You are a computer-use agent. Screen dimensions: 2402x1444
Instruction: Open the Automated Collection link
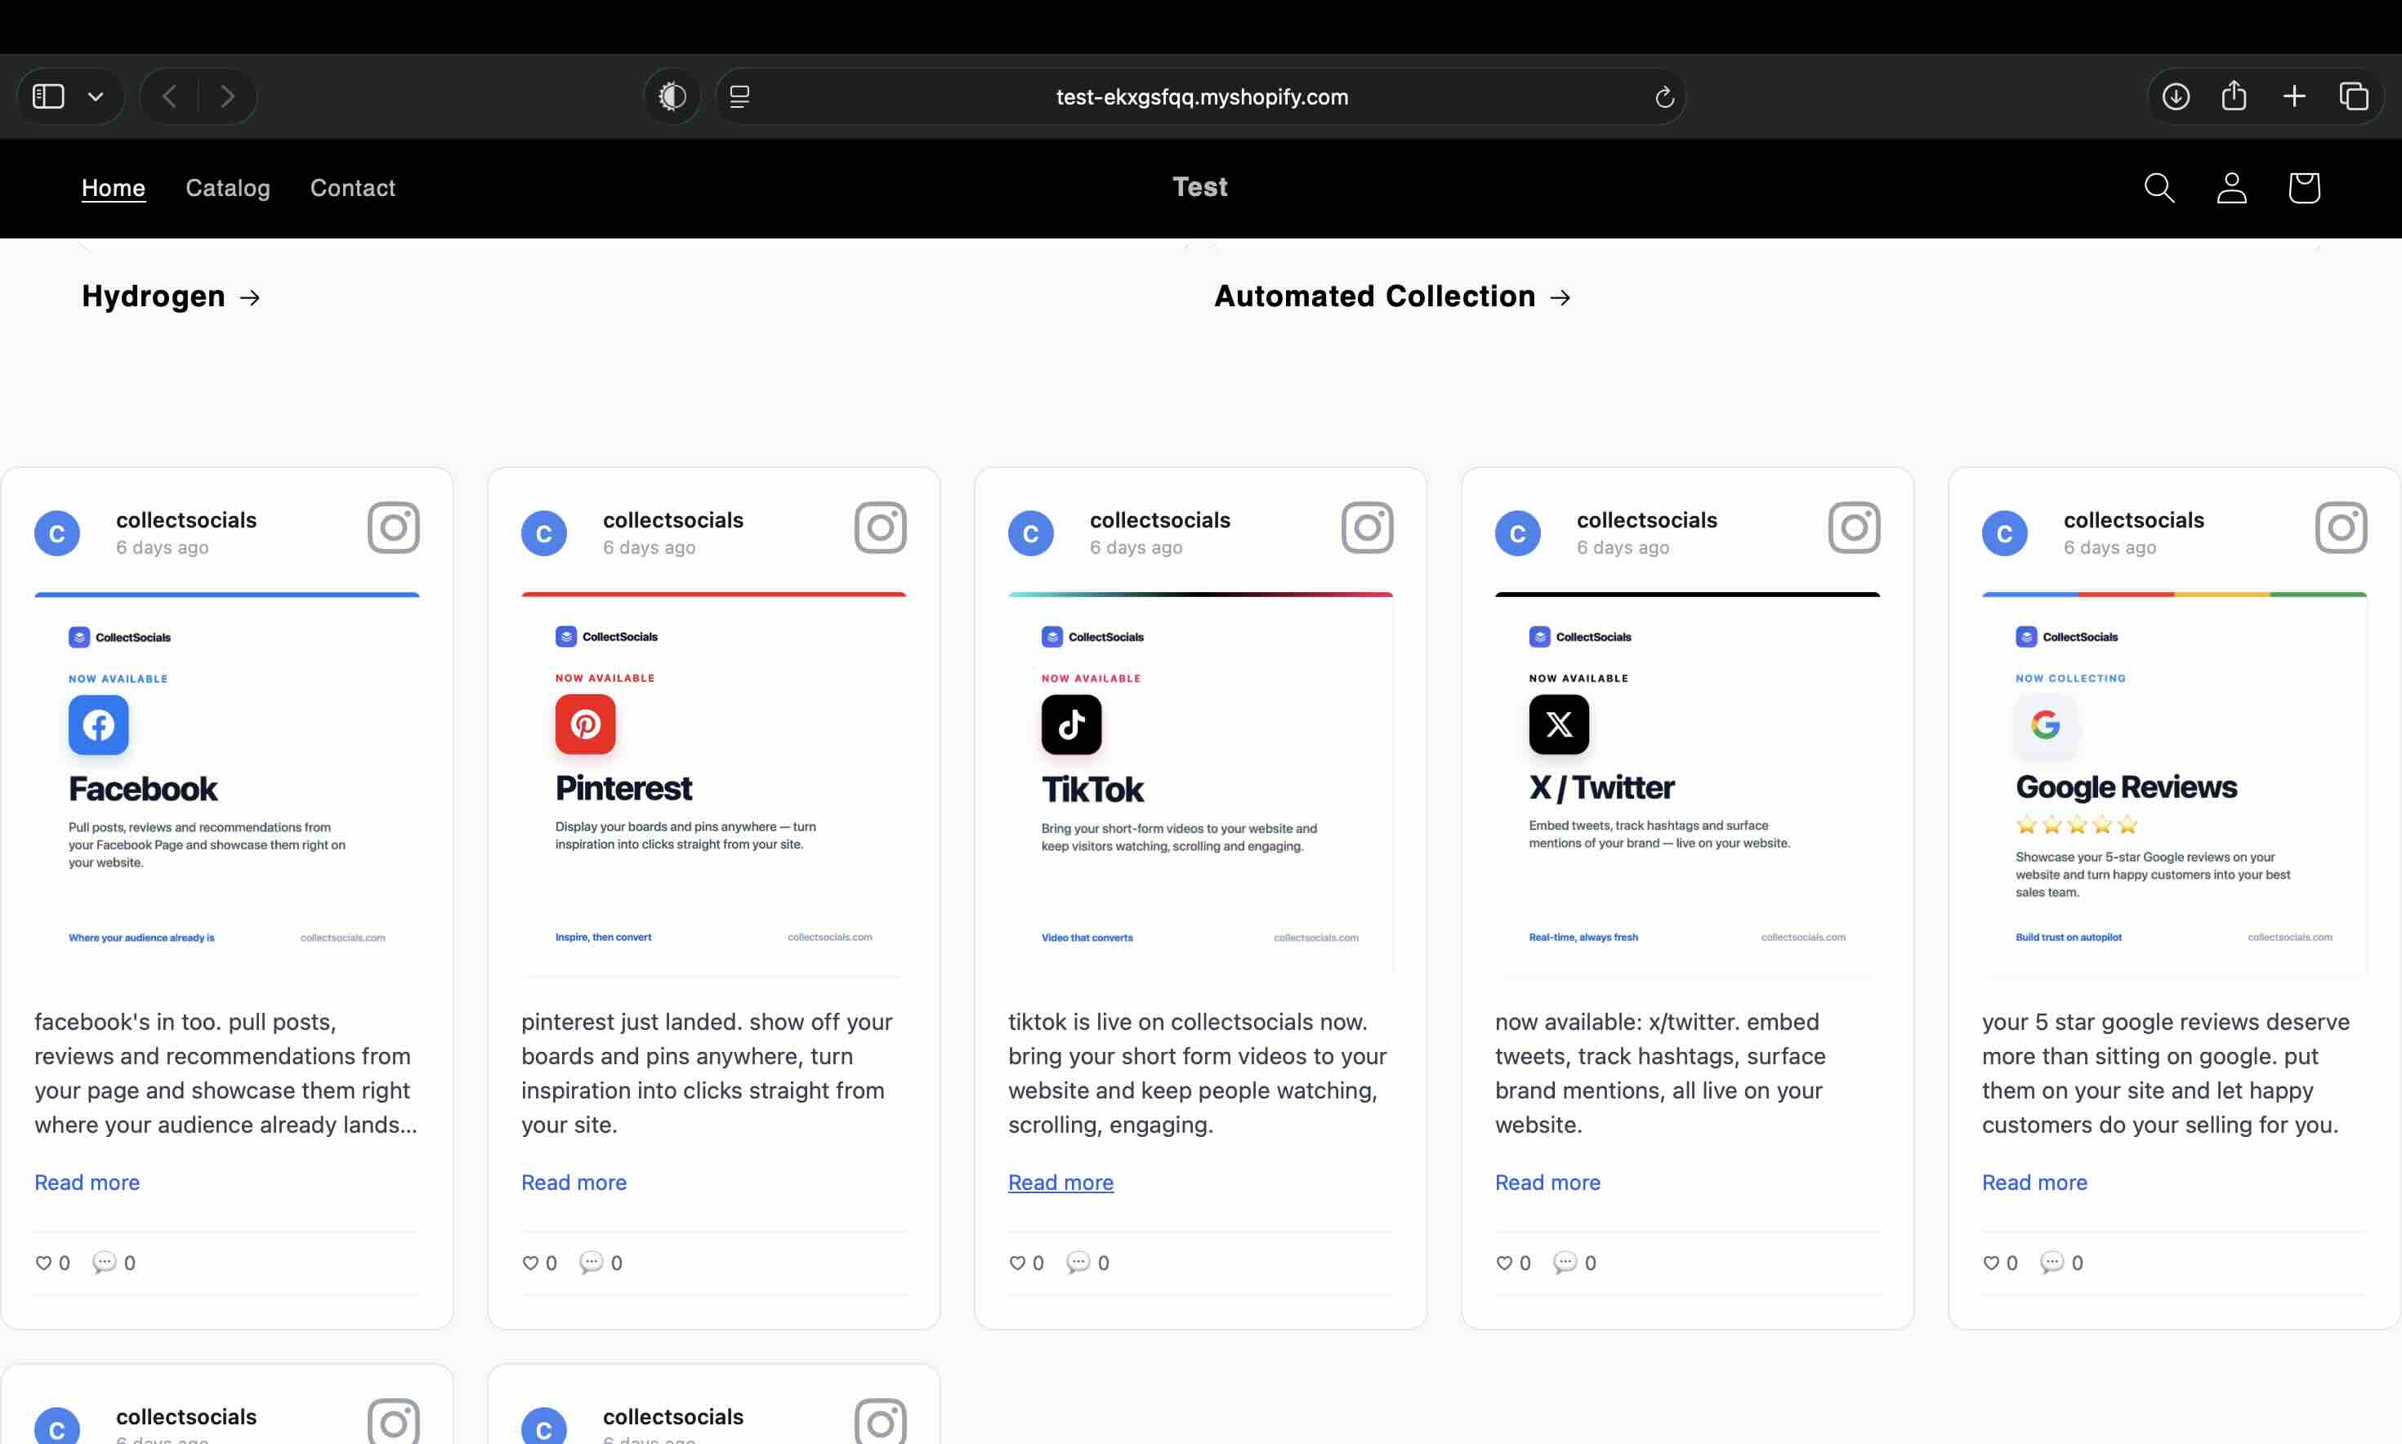point(1393,296)
